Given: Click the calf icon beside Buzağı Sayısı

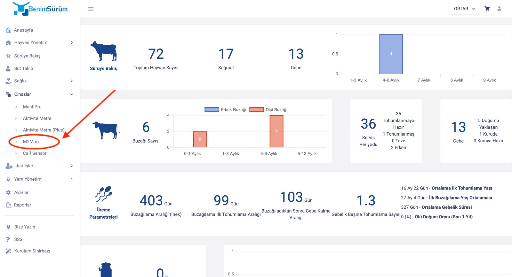Looking at the screenshot, I should click(106, 130).
